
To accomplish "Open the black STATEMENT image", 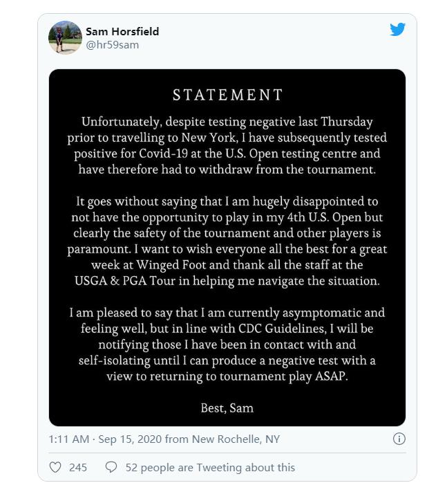I will [227, 248].
